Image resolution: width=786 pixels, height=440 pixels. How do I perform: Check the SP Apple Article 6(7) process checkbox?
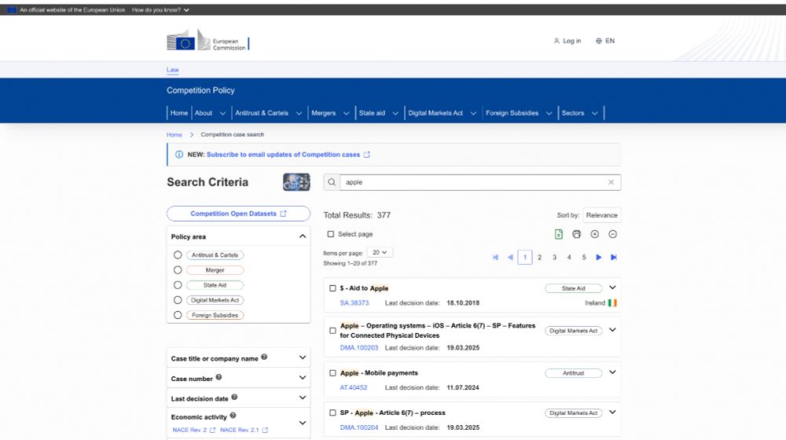pos(332,413)
